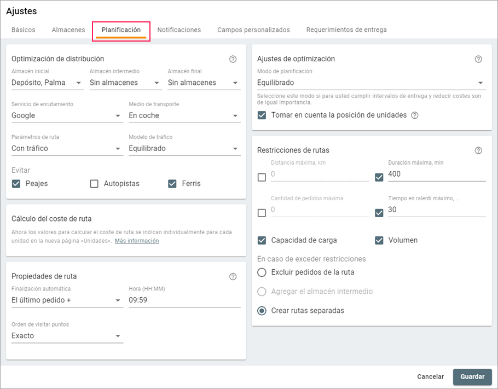The image size is (498, 389).
Task: Open the Más información link
Action: click(x=137, y=241)
